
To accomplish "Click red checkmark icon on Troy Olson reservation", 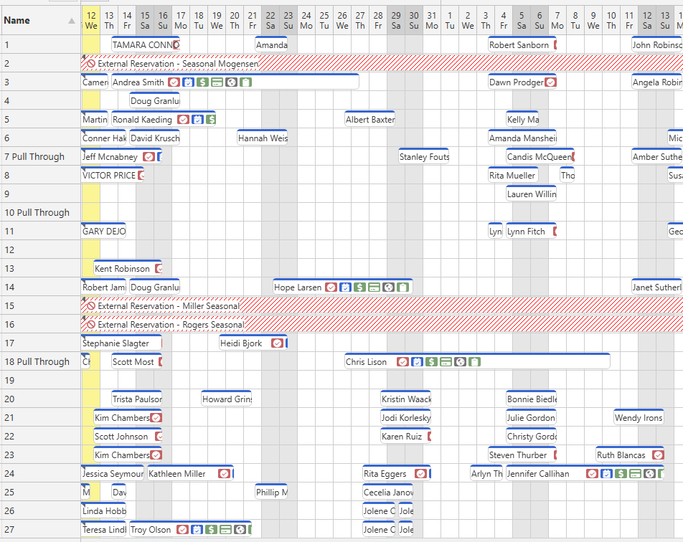I will [x=182, y=530].
